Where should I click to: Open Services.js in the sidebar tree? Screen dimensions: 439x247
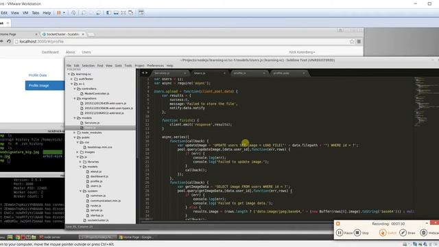(x=92, y=123)
